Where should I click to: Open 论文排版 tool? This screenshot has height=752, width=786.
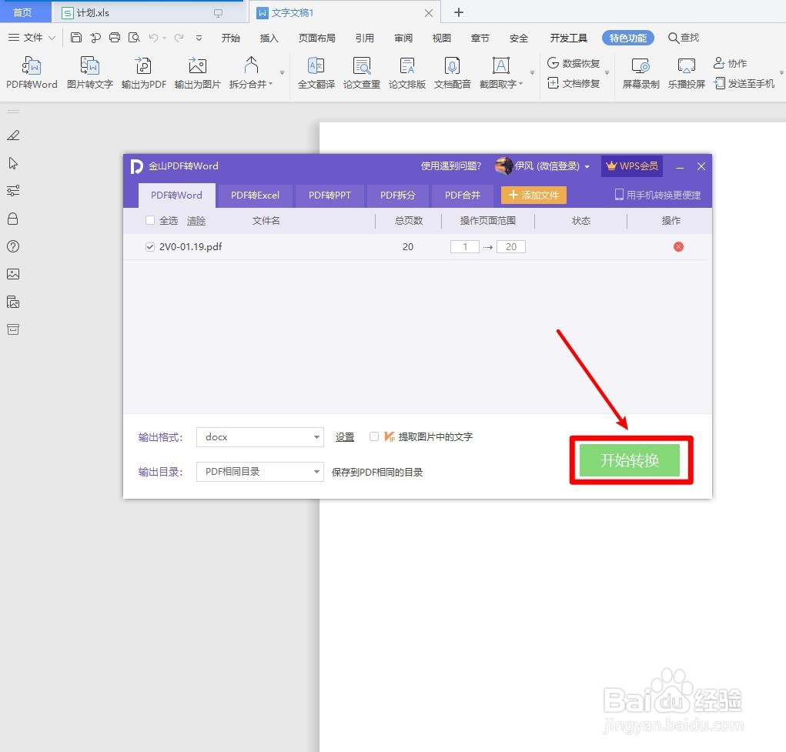click(407, 72)
